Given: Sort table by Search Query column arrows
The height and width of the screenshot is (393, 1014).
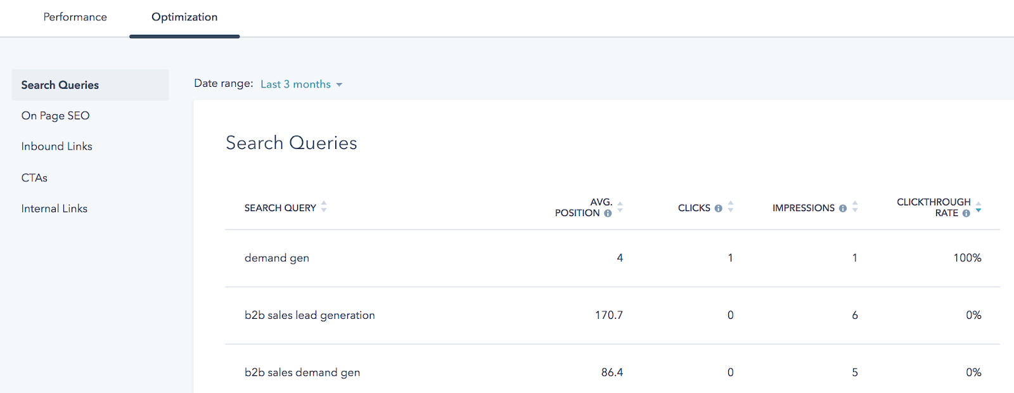Looking at the screenshot, I should coord(324,207).
